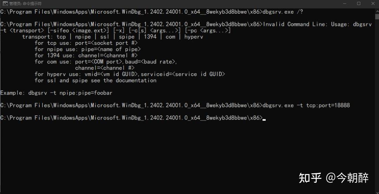This screenshot has height=194, width=379.
Task: Click the 'dbgsrv.exe /?' command text
Action: tap(282, 12)
